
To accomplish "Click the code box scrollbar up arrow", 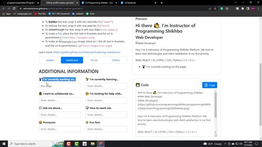I will click(216, 91).
